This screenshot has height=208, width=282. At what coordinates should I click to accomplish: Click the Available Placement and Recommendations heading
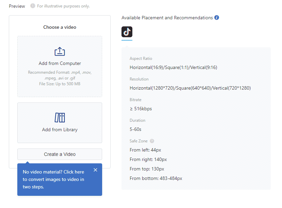(x=167, y=18)
